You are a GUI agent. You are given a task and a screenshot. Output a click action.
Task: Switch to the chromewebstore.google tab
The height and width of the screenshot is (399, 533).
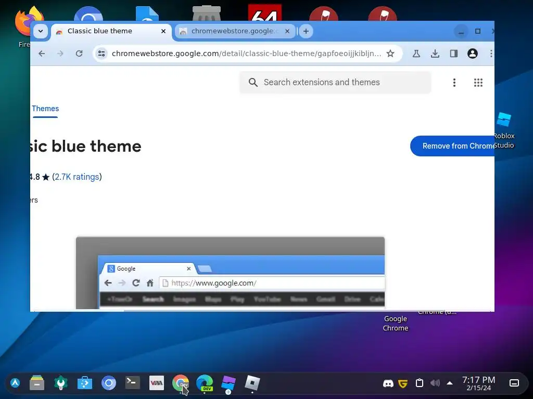(x=235, y=31)
